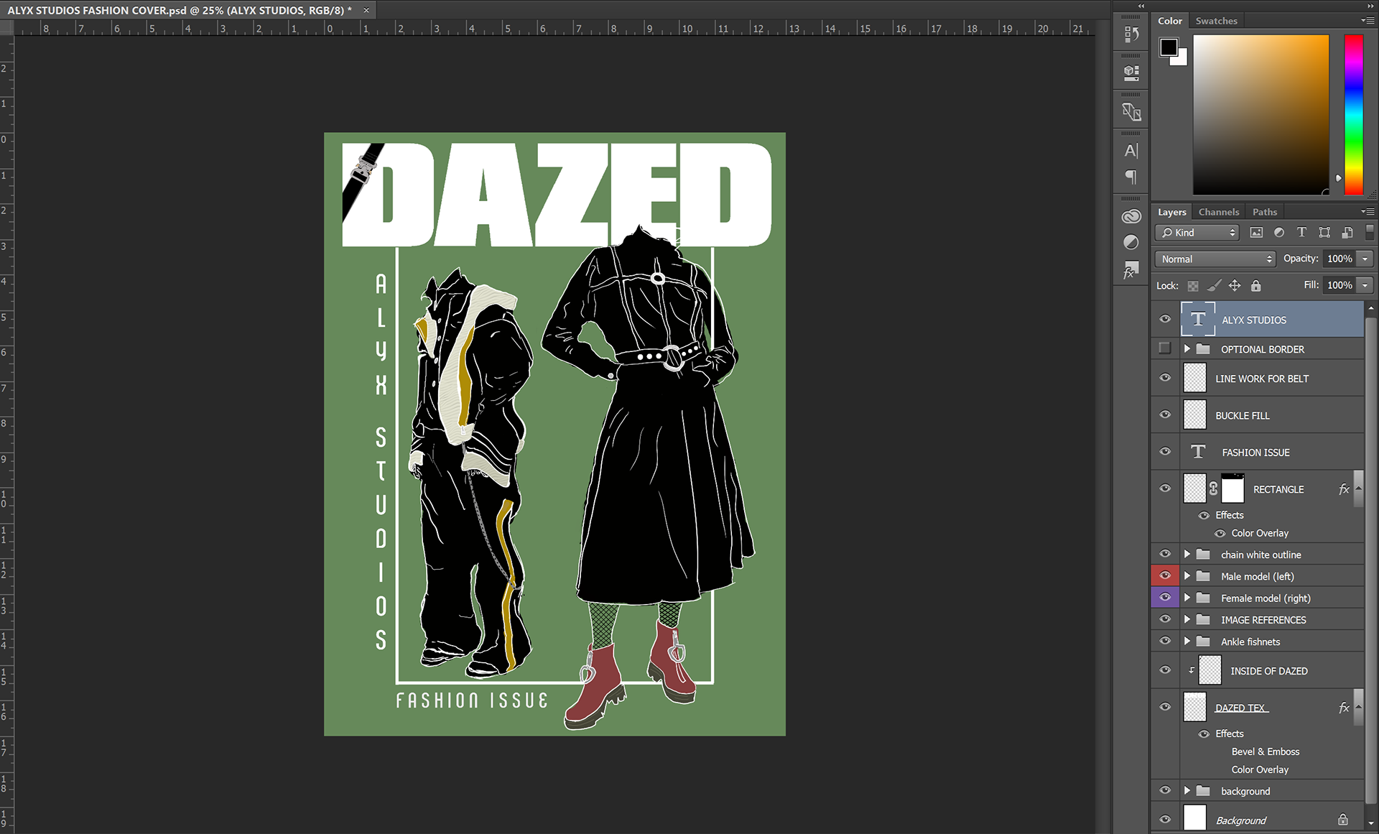Open the Styles fx panel icon
The height and width of the screenshot is (834, 1379).
pos(1131,270)
